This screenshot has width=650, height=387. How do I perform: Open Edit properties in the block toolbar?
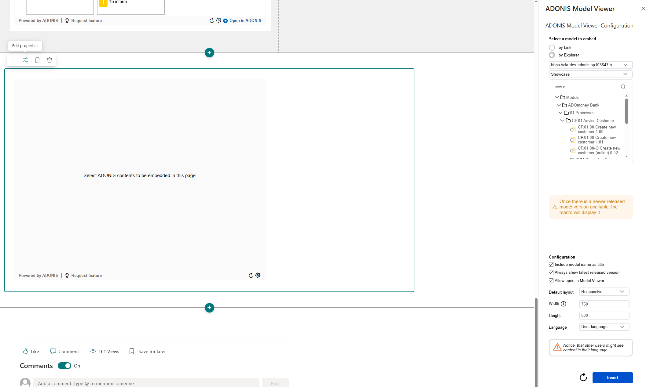(25, 60)
